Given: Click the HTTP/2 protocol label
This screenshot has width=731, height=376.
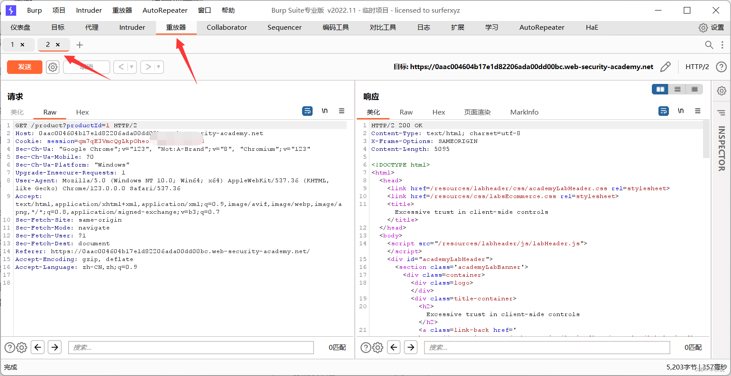Looking at the screenshot, I should (x=697, y=67).
